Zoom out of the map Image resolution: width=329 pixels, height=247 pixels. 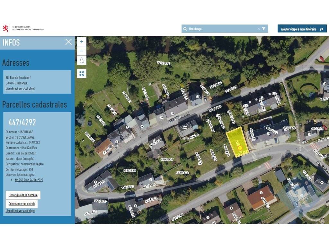(82, 51)
